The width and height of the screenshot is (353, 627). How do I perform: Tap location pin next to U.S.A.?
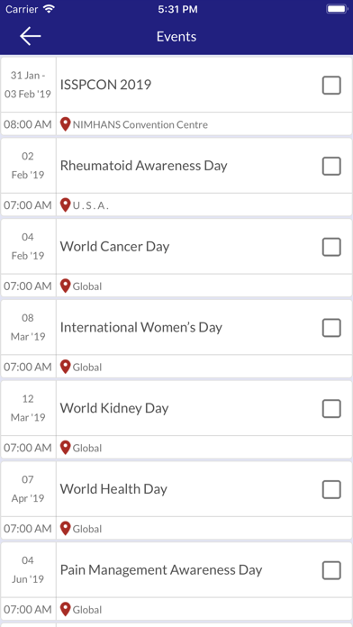tap(65, 205)
